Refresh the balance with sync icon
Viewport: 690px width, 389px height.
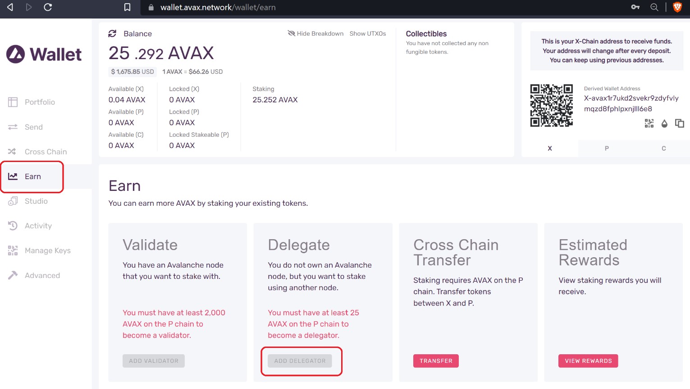tap(112, 33)
